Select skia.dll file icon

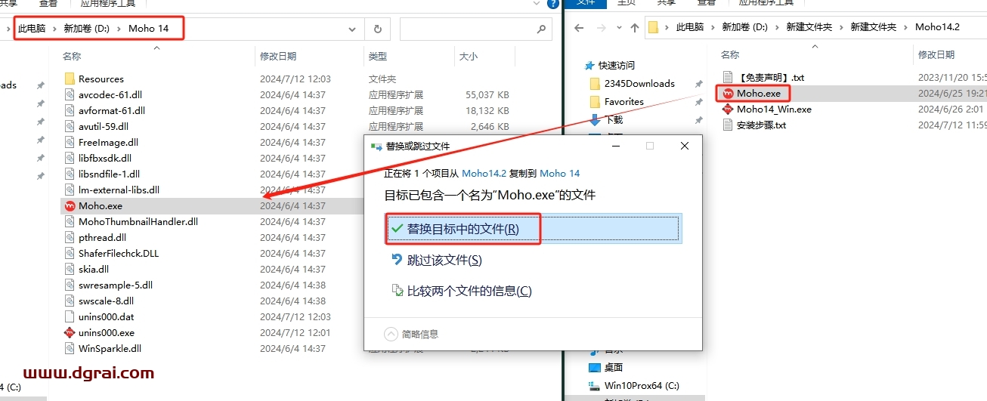pyautogui.click(x=70, y=269)
